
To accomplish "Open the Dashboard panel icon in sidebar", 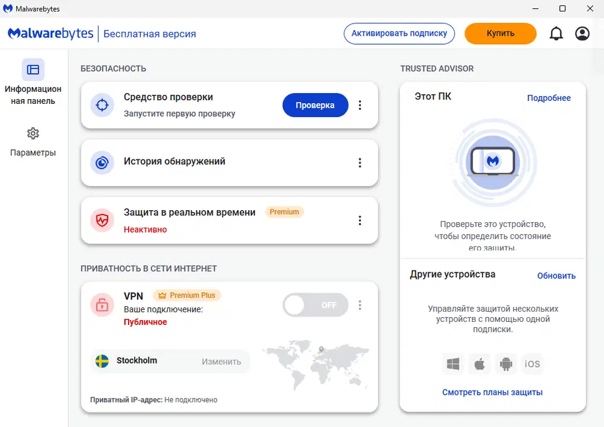I will (x=33, y=69).
